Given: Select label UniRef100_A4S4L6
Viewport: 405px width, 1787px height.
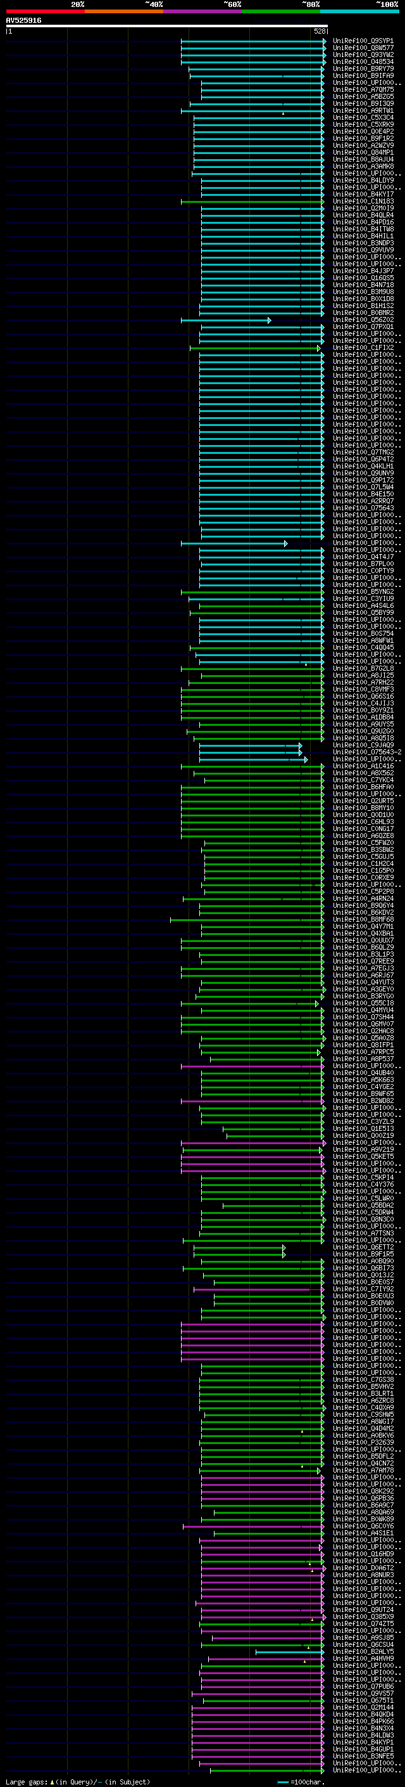Looking at the screenshot, I should coord(363,605).
